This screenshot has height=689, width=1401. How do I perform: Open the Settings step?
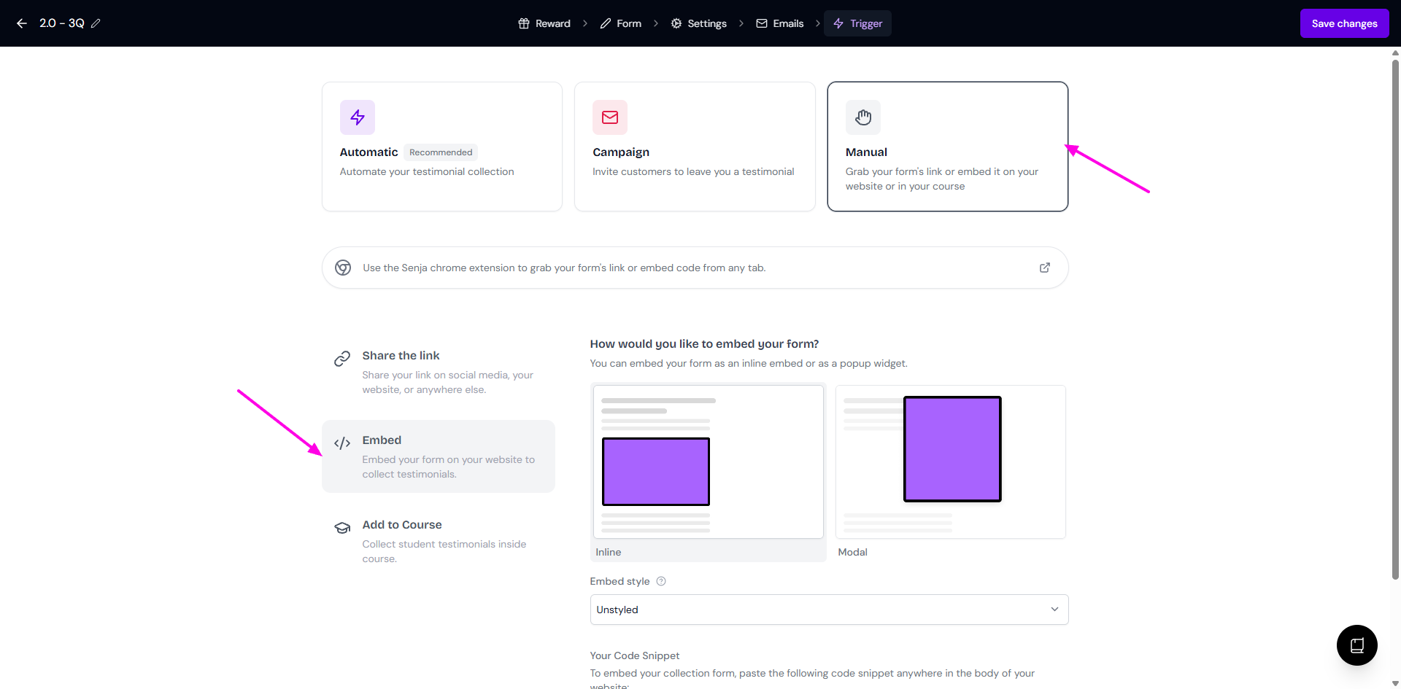(699, 23)
